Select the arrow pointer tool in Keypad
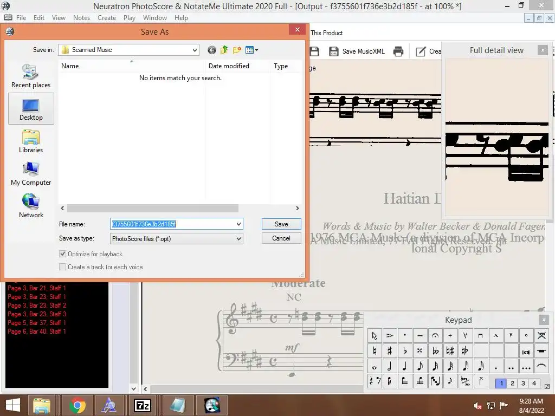555x416 pixels. (x=374, y=335)
